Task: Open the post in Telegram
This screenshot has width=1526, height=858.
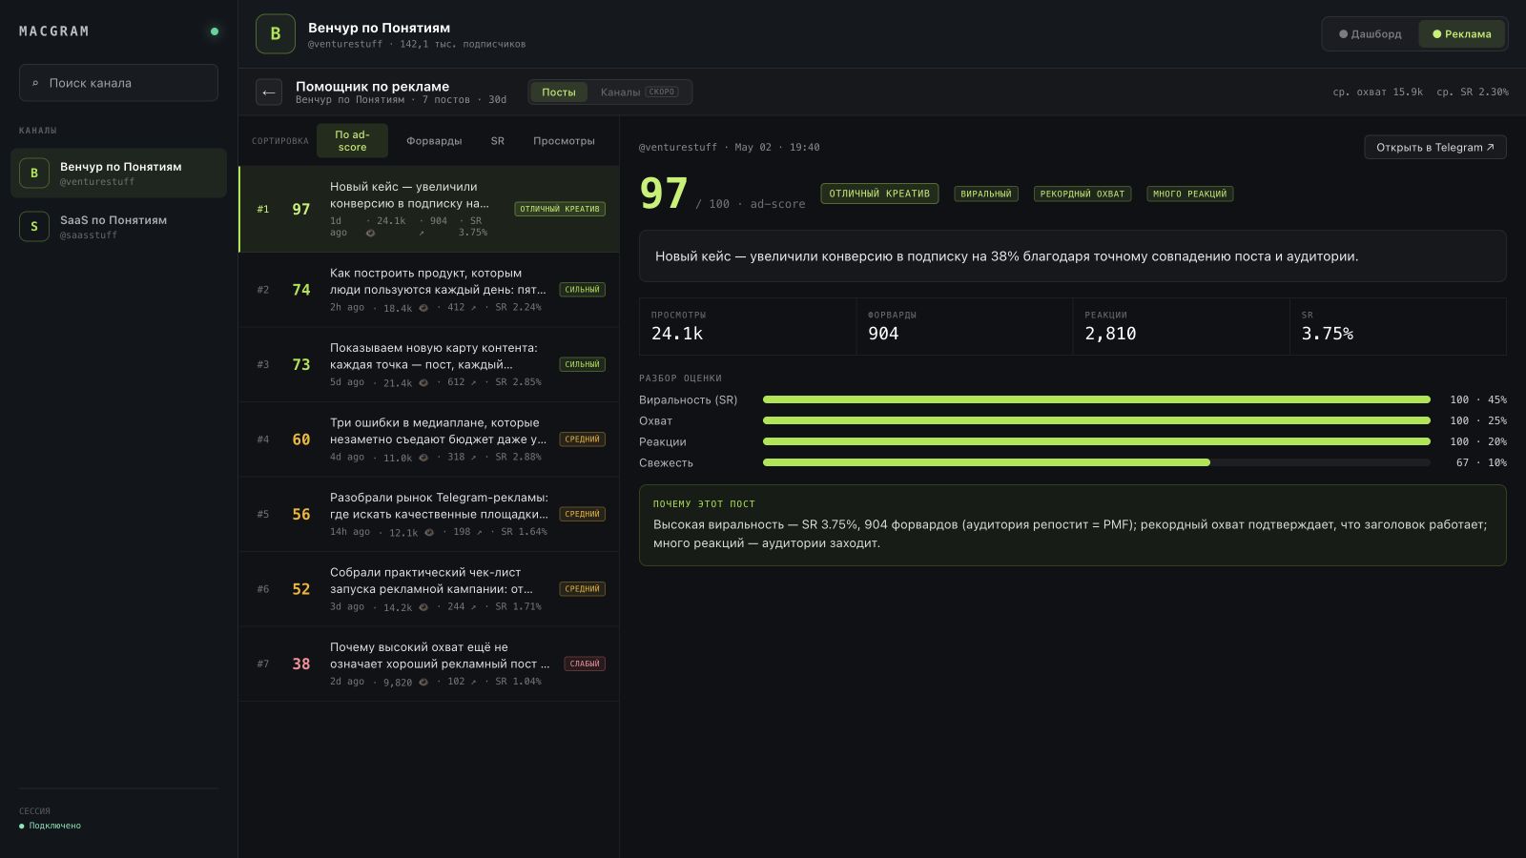Action: [x=1435, y=147]
